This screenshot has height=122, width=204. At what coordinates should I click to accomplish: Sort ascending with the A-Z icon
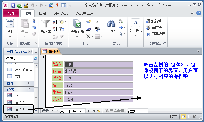(x=55, y=22)
